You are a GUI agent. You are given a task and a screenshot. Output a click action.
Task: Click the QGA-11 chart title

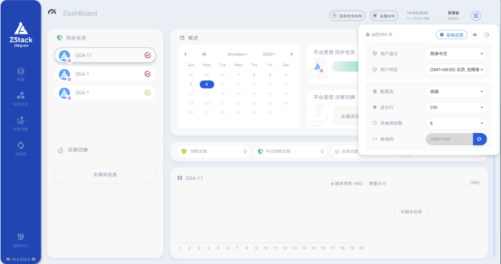[x=194, y=178]
